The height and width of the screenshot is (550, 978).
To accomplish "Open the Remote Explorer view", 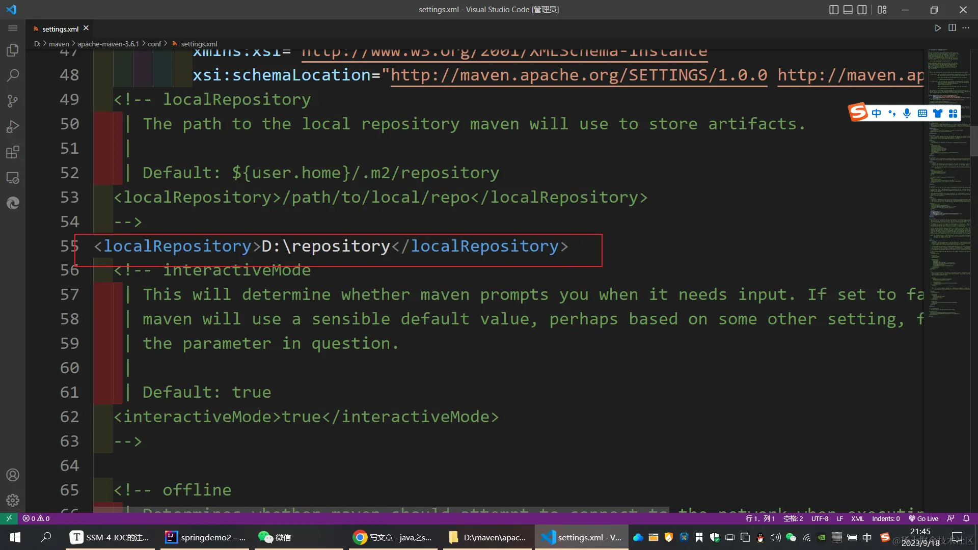I will (13, 178).
